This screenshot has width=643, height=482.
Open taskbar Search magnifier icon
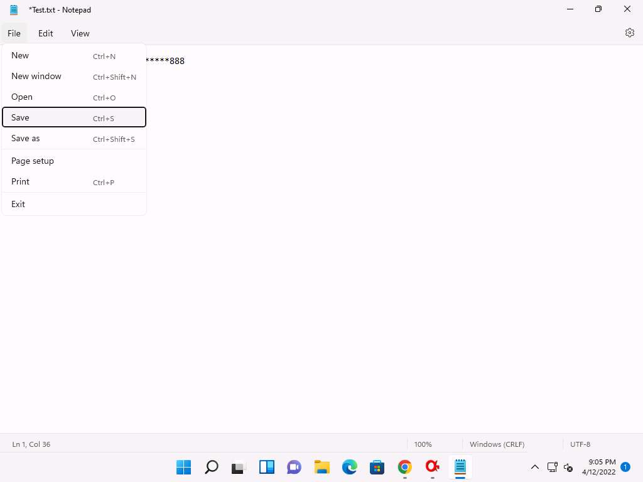click(212, 467)
